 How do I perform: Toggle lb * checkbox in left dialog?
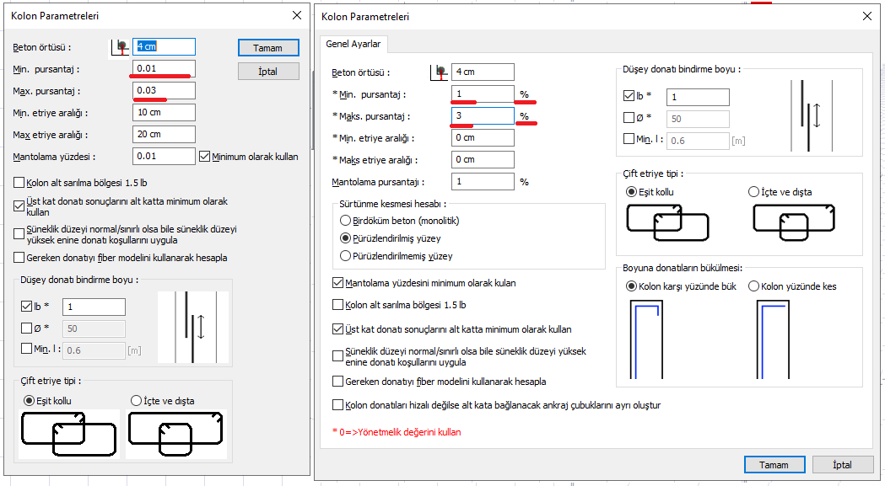point(26,306)
